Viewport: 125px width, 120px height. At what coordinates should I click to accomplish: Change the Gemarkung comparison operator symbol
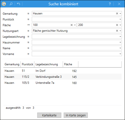[28, 13]
